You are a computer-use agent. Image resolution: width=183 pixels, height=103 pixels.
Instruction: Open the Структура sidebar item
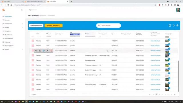[x=7, y=42]
